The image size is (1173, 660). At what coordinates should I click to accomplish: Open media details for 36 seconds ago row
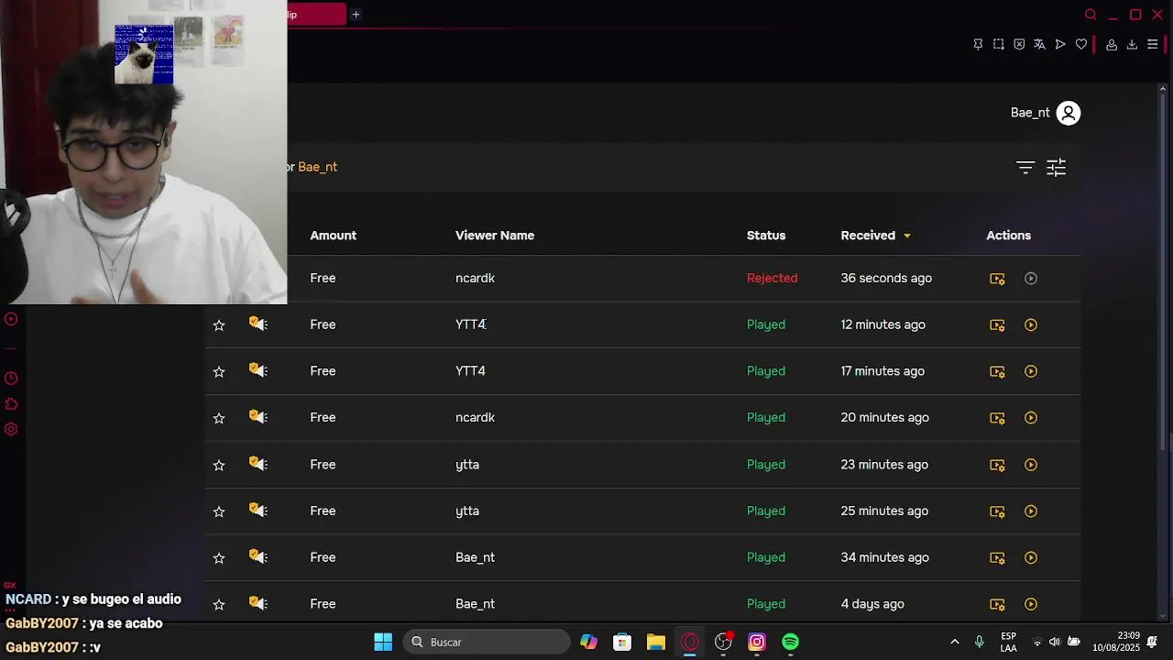998,279
